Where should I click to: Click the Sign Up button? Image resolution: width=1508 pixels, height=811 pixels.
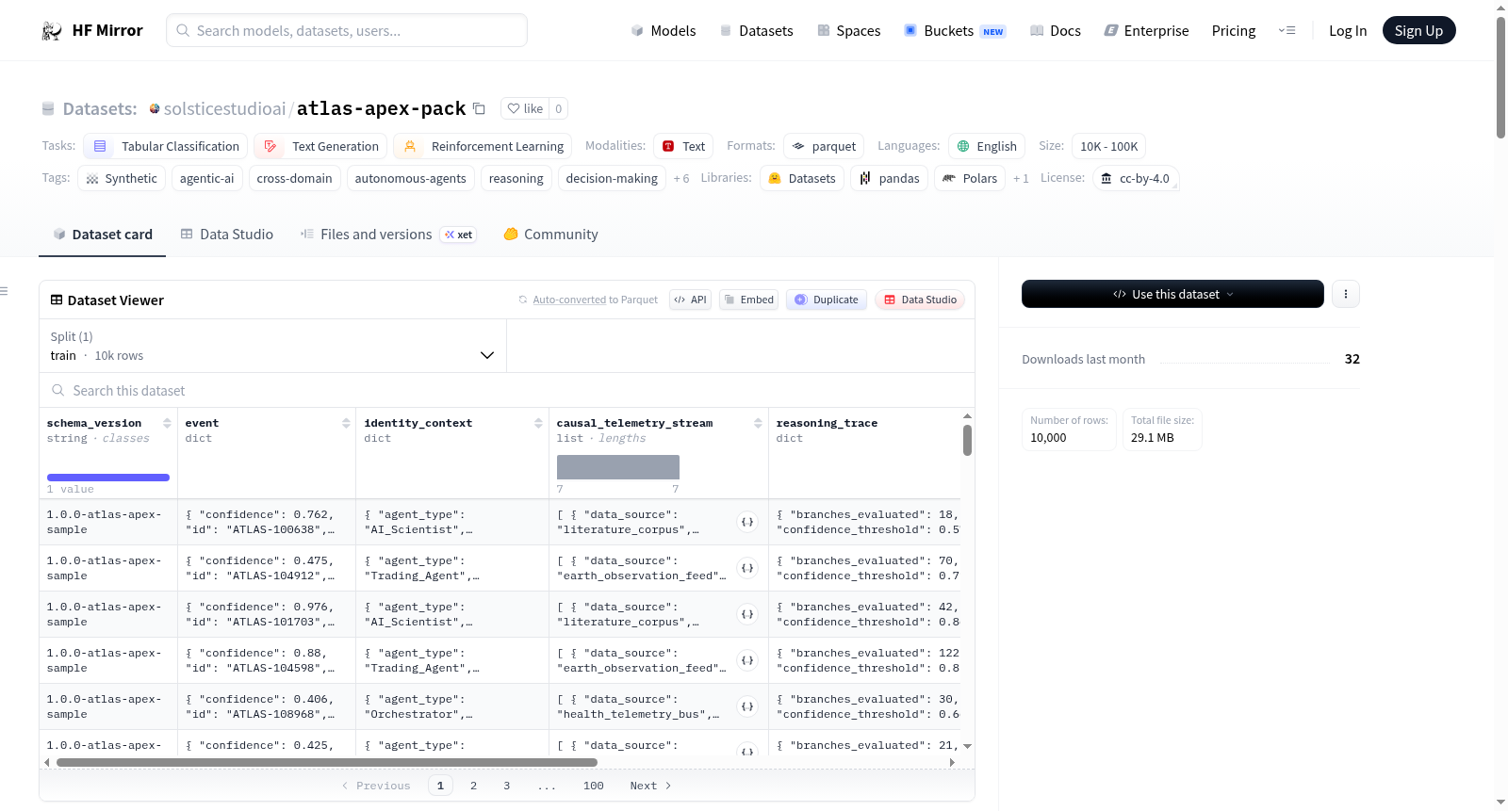tap(1418, 31)
